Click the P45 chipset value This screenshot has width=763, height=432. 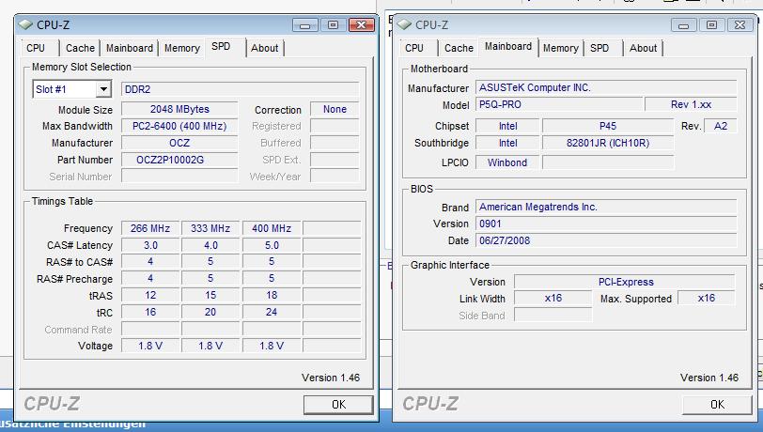608,127
